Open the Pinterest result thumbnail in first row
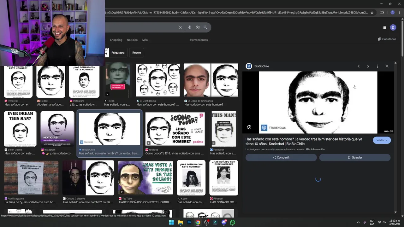Viewport: 404px width, 227px height. [x=18, y=82]
